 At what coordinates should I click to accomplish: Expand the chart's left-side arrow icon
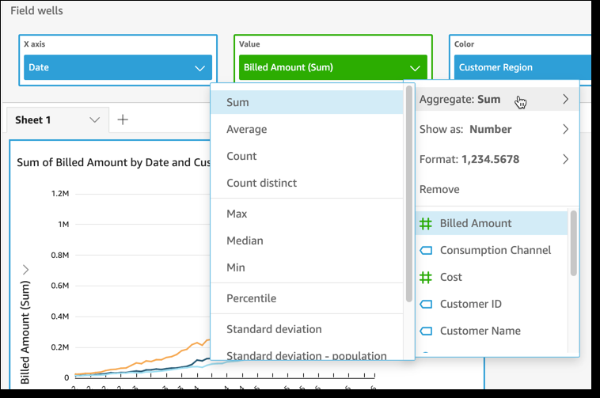pos(26,270)
